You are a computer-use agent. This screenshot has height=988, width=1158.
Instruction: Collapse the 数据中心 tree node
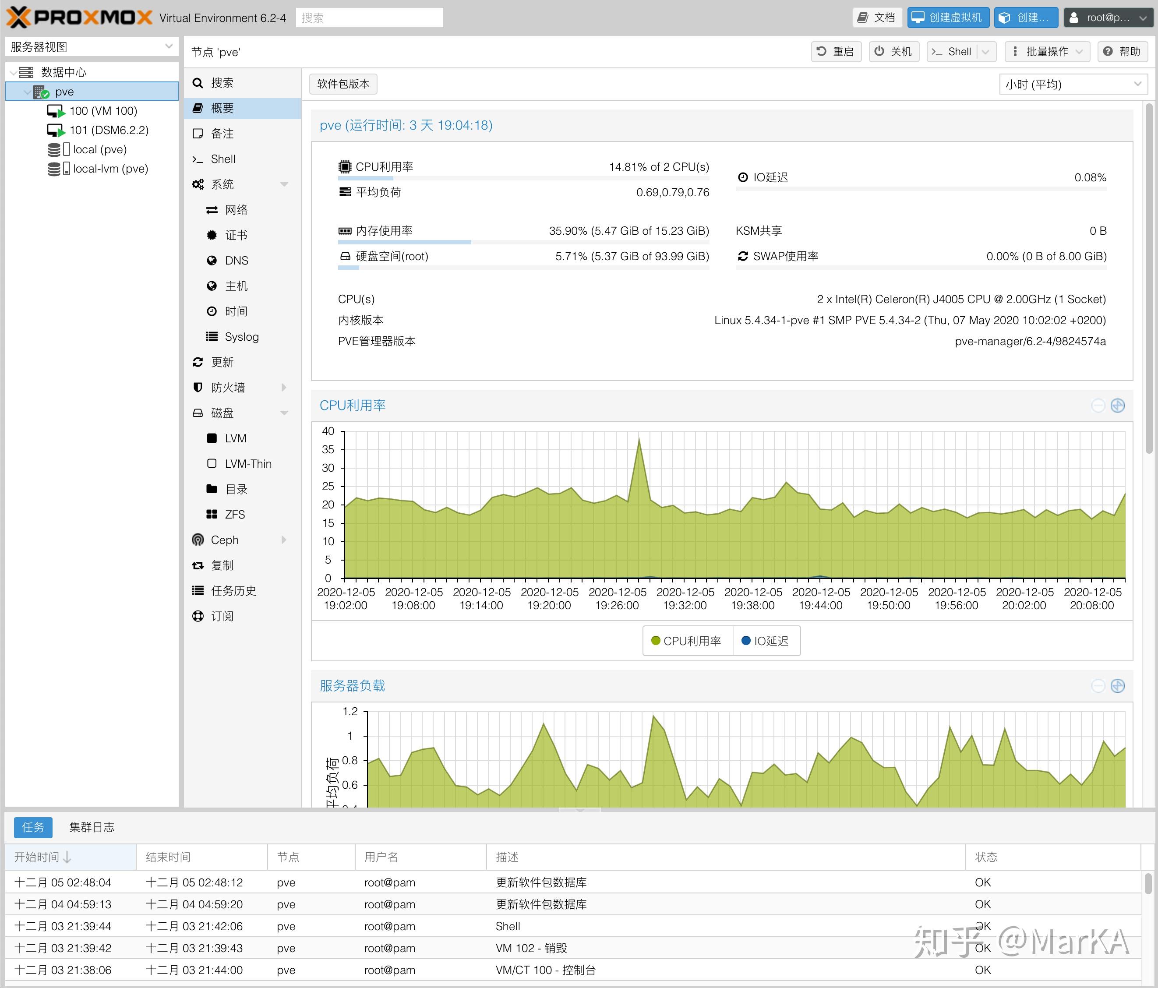click(13, 73)
